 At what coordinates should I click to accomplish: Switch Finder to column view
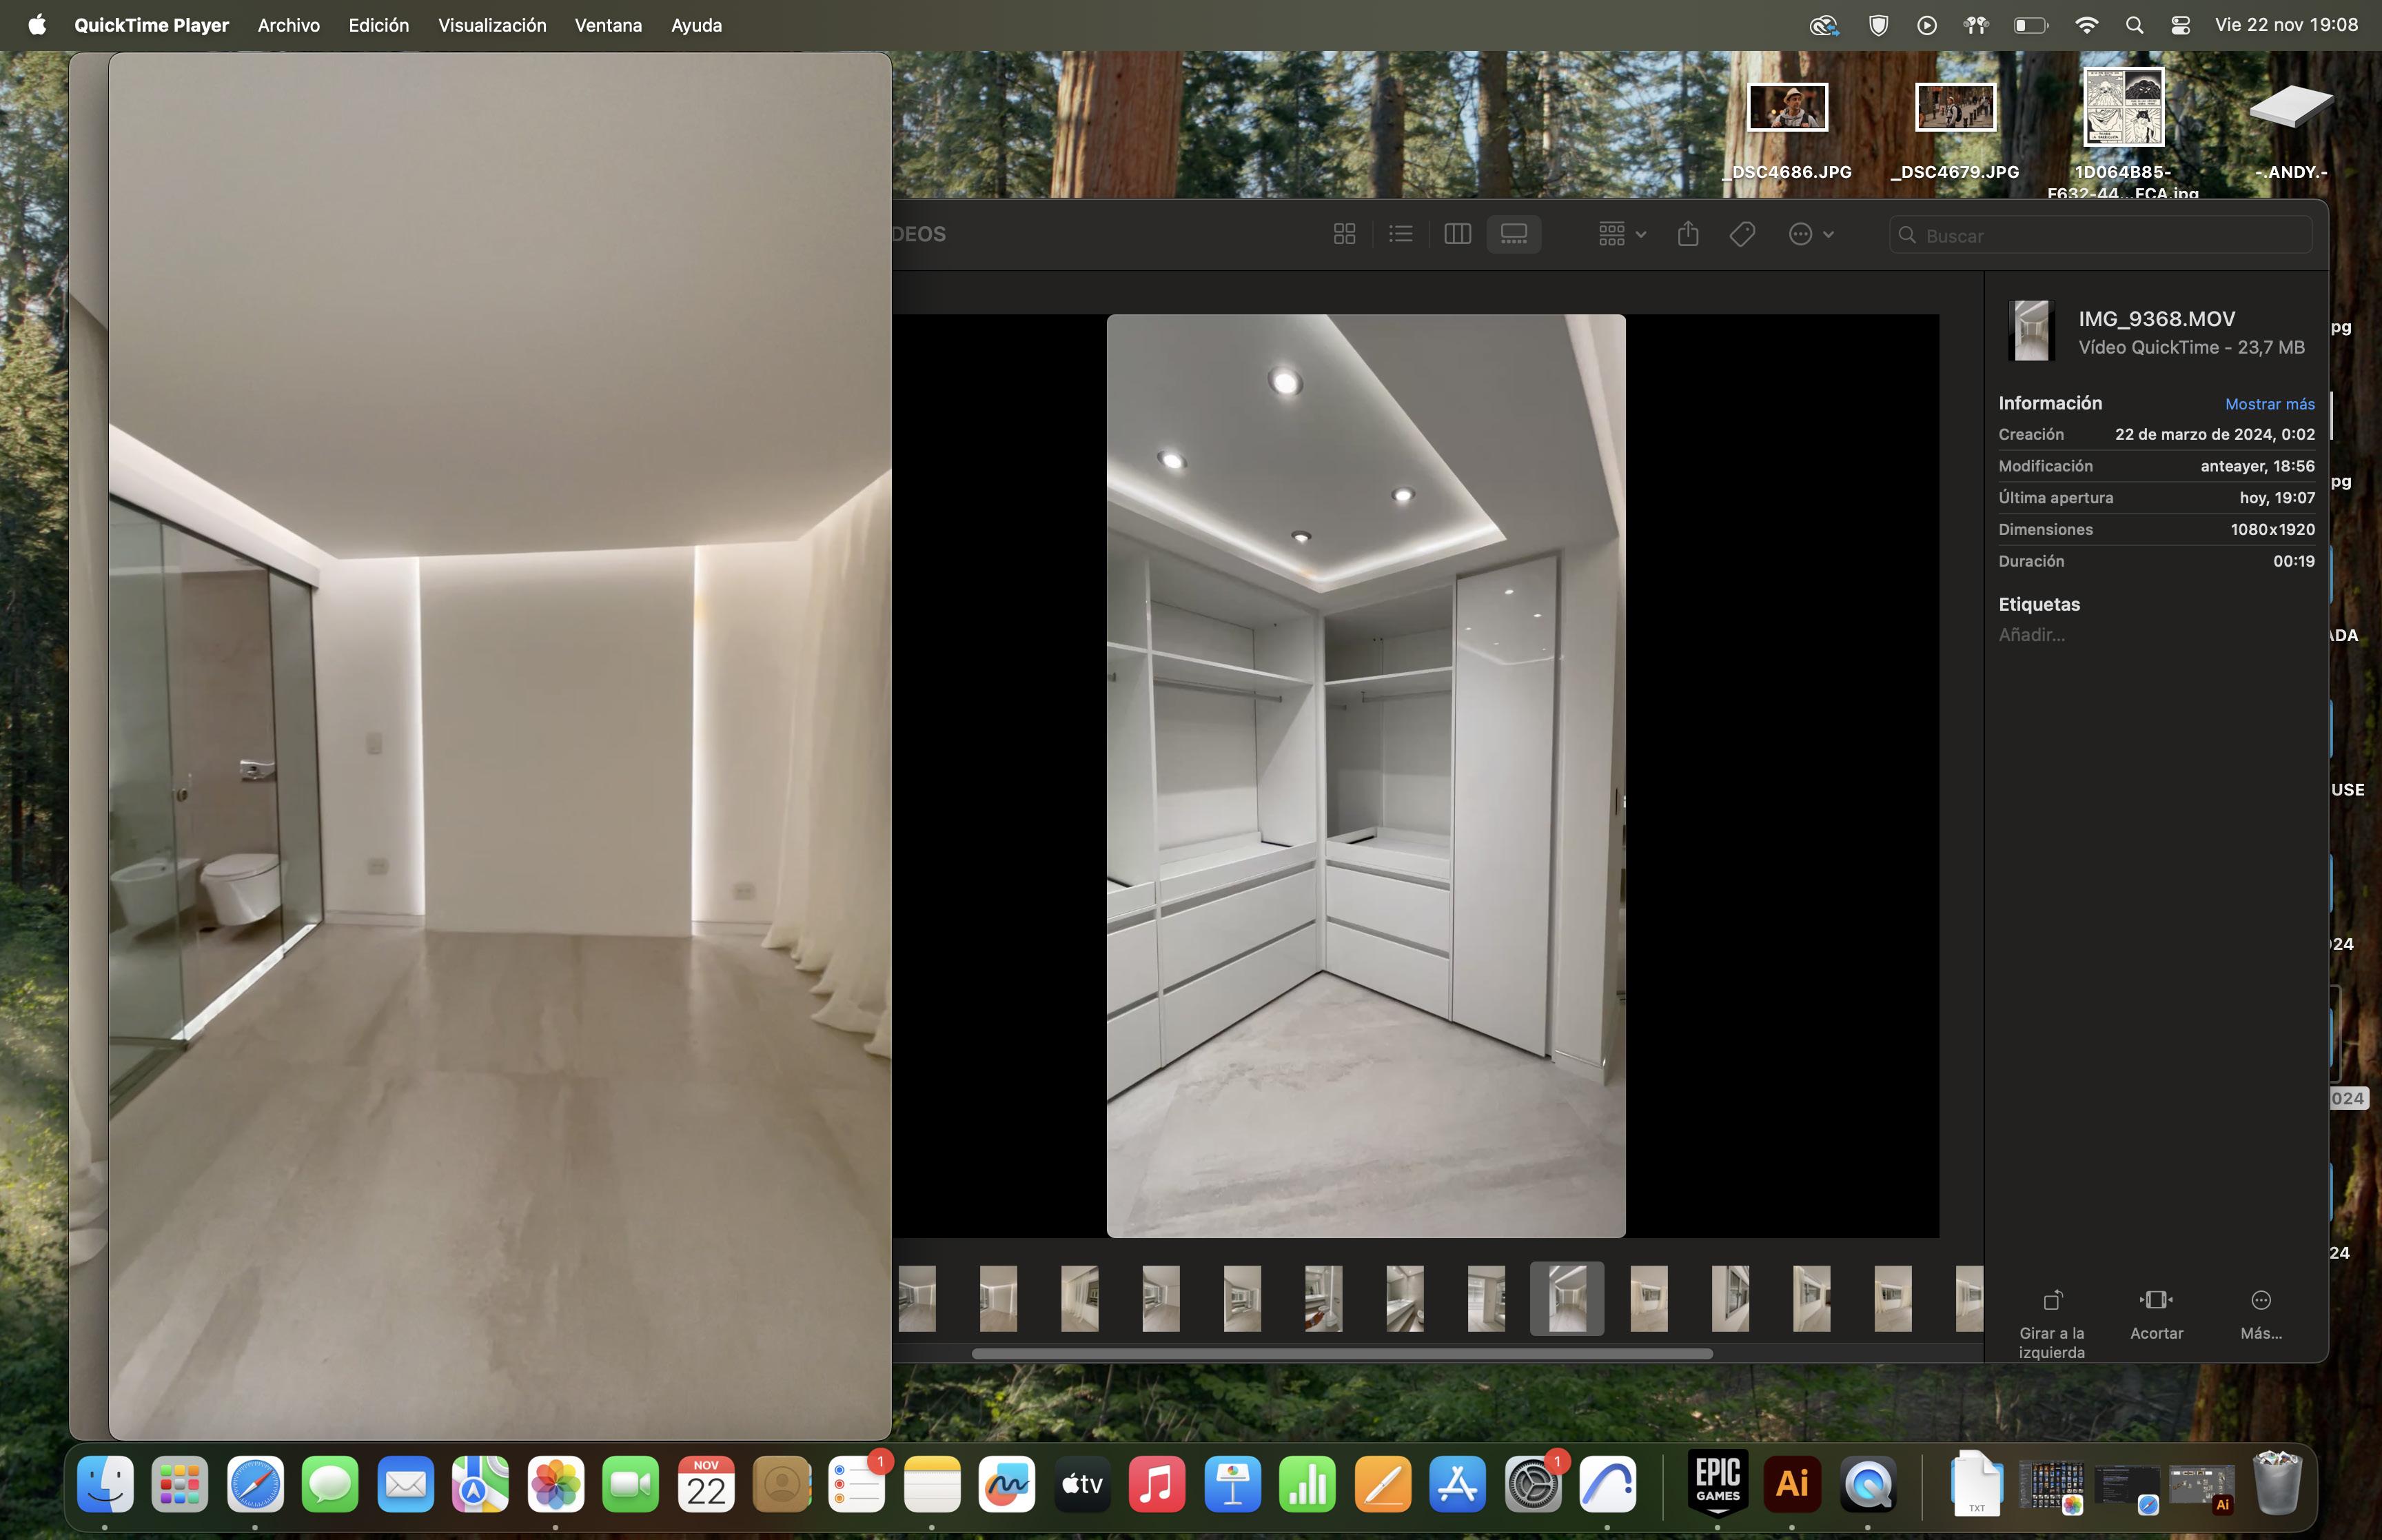click(1457, 234)
